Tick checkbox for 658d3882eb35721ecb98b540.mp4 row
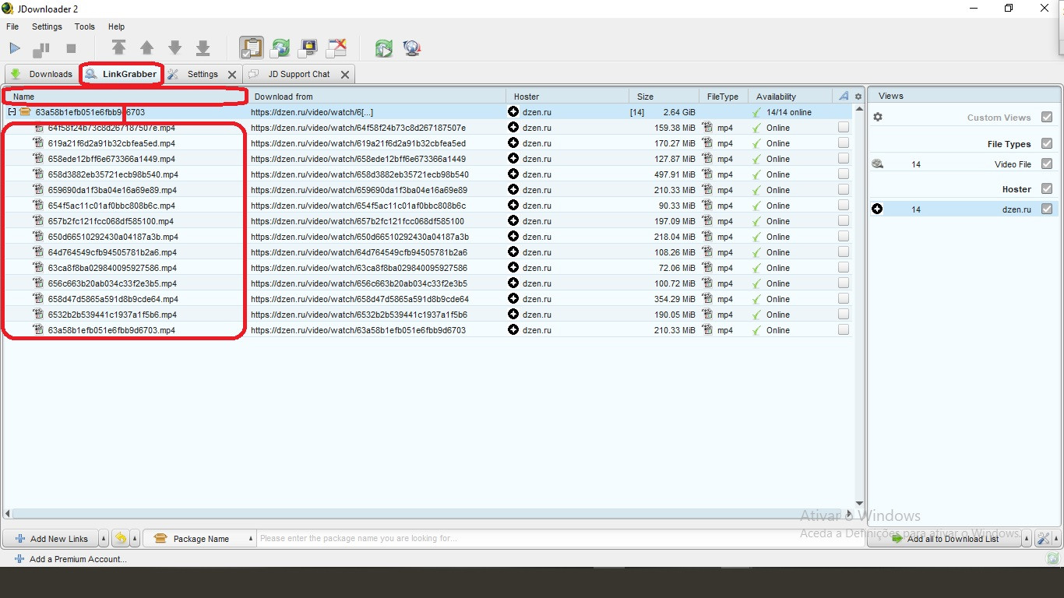Viewport: 1064px width, 598px height. [x=844, y=174]
